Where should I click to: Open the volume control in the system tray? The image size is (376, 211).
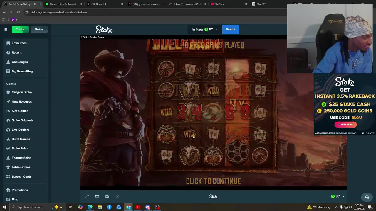pyautogui.click(x=350, y=207)
